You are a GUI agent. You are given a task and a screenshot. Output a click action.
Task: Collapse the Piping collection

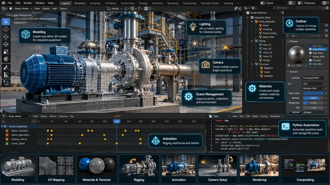[252, 41]
